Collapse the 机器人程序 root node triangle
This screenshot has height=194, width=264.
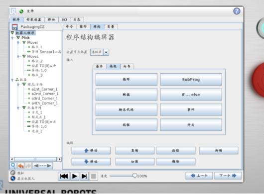tap(12, 33)
